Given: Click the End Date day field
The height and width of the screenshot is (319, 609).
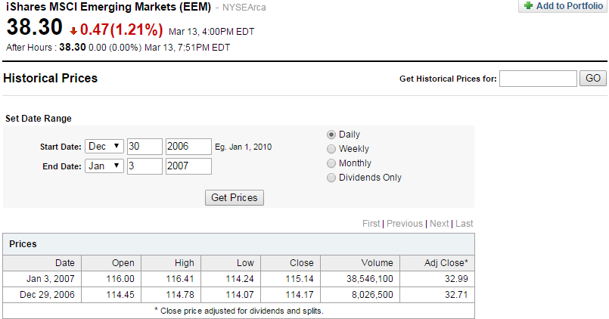Looking at the screenshot, I should (144, 166).
